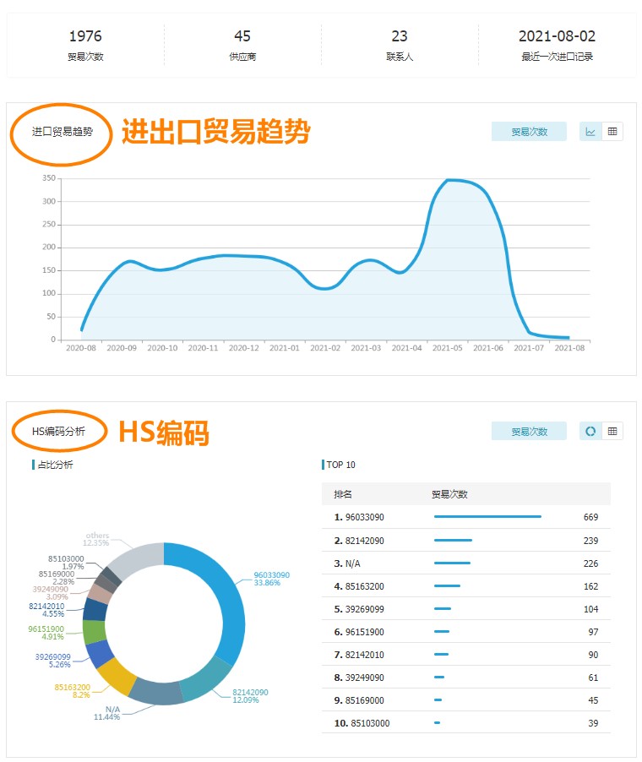Image resolution: width=642 pixels, height=762 pixels.
Task: Select row 4. 85163200 in TOP 10
Action: 466,586
